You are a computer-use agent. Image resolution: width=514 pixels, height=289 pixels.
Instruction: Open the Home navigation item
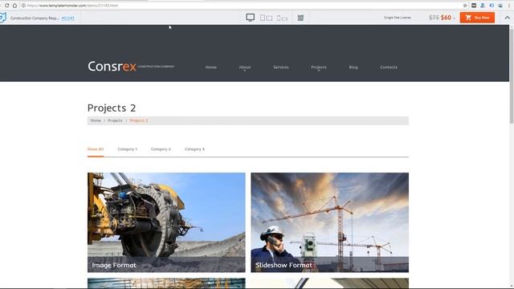(x=210, y=67)
